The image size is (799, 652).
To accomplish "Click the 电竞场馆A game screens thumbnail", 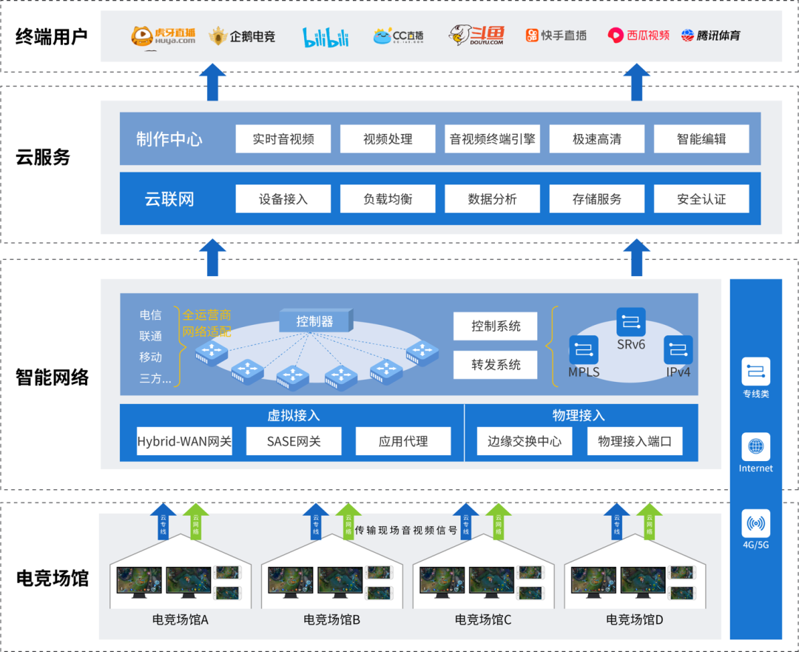I will tap(179, 582).
